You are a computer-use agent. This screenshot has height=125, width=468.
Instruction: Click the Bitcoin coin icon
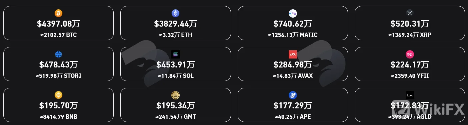[x=58, y=13]
